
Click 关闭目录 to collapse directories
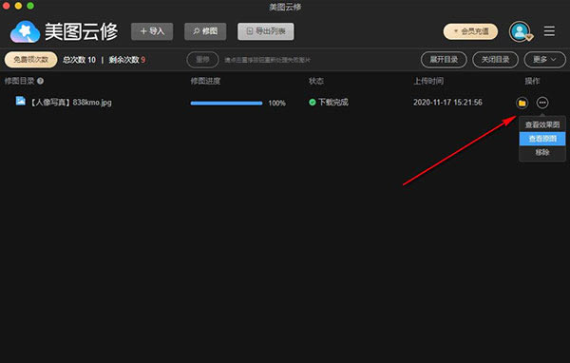tap(495, 60)
